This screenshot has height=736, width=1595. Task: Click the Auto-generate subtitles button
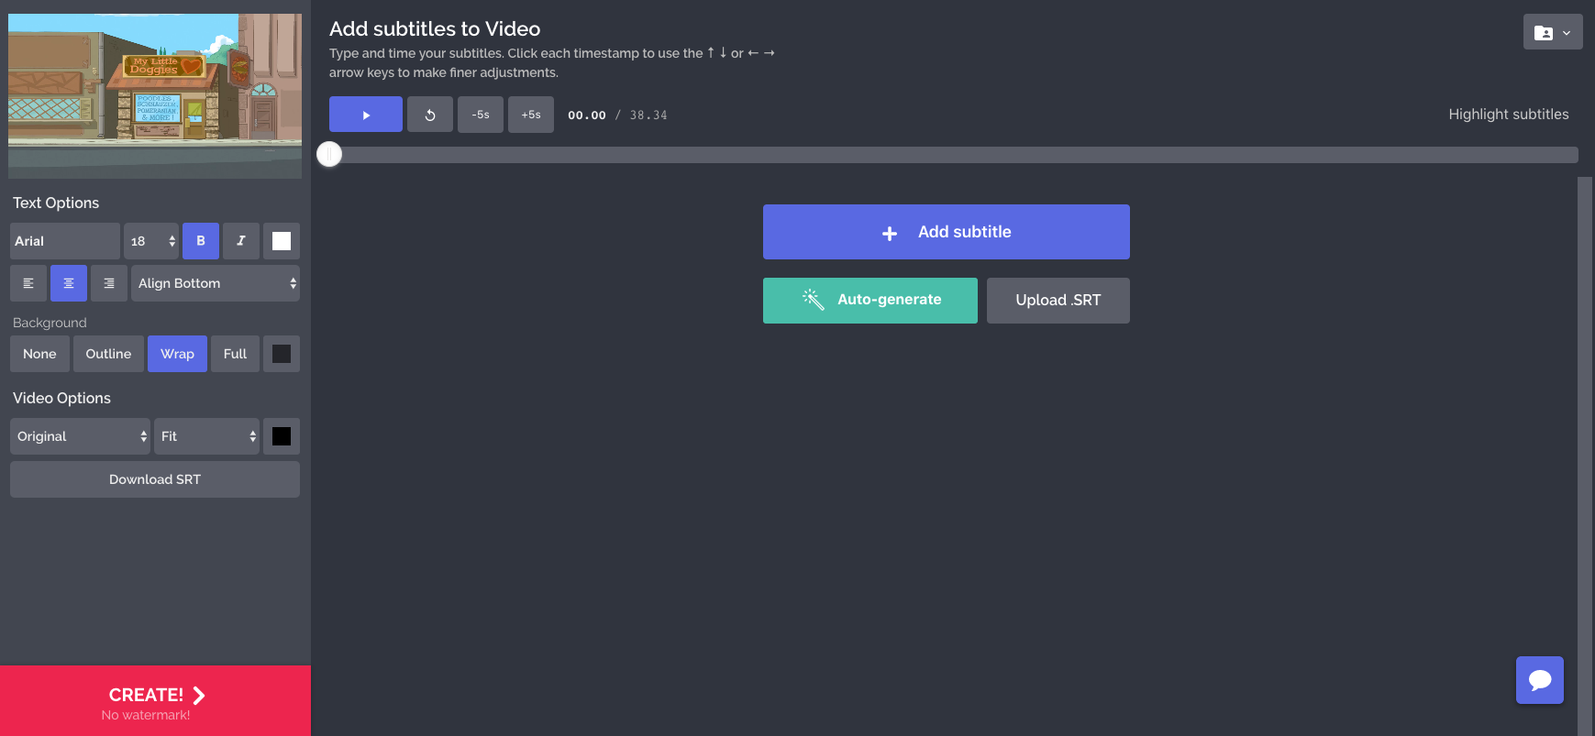pos(869,300)
